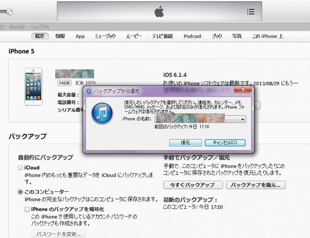Click the 今すぐバックアップ button
This screenshot has width=310, height=238.
pyautogui.click(x=193, y=185)
